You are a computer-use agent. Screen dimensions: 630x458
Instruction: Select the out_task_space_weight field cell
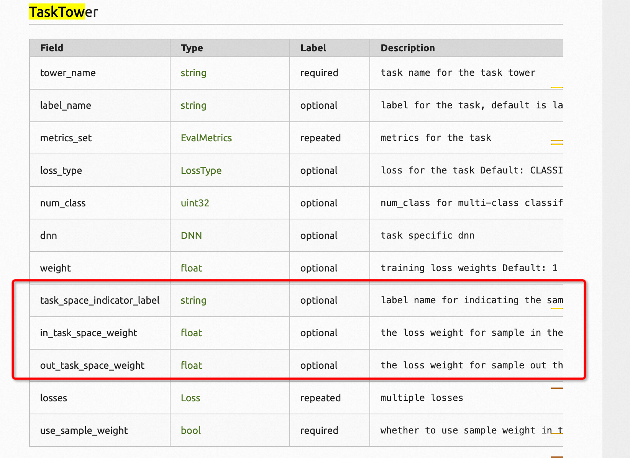(100, 365)
